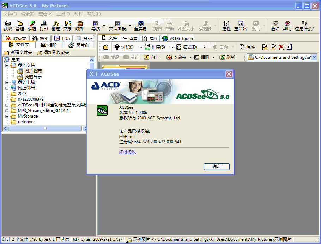The height and width of the screenshot is (244, 321).
Task: Expand the 我的电脑 tree node
Action: (7, 82)
